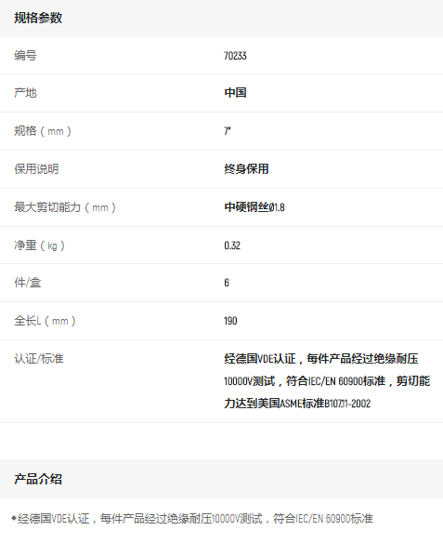Viewport: 443px width, 557px height.
Task: Click the 中硬钢丝Ø1.8 cutting capacity value
Action: click(x=254, y=207)
